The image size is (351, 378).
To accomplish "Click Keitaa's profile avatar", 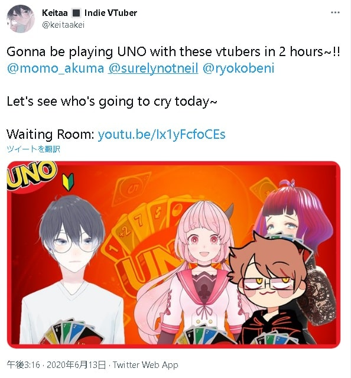I will click(x=21, y=18).
